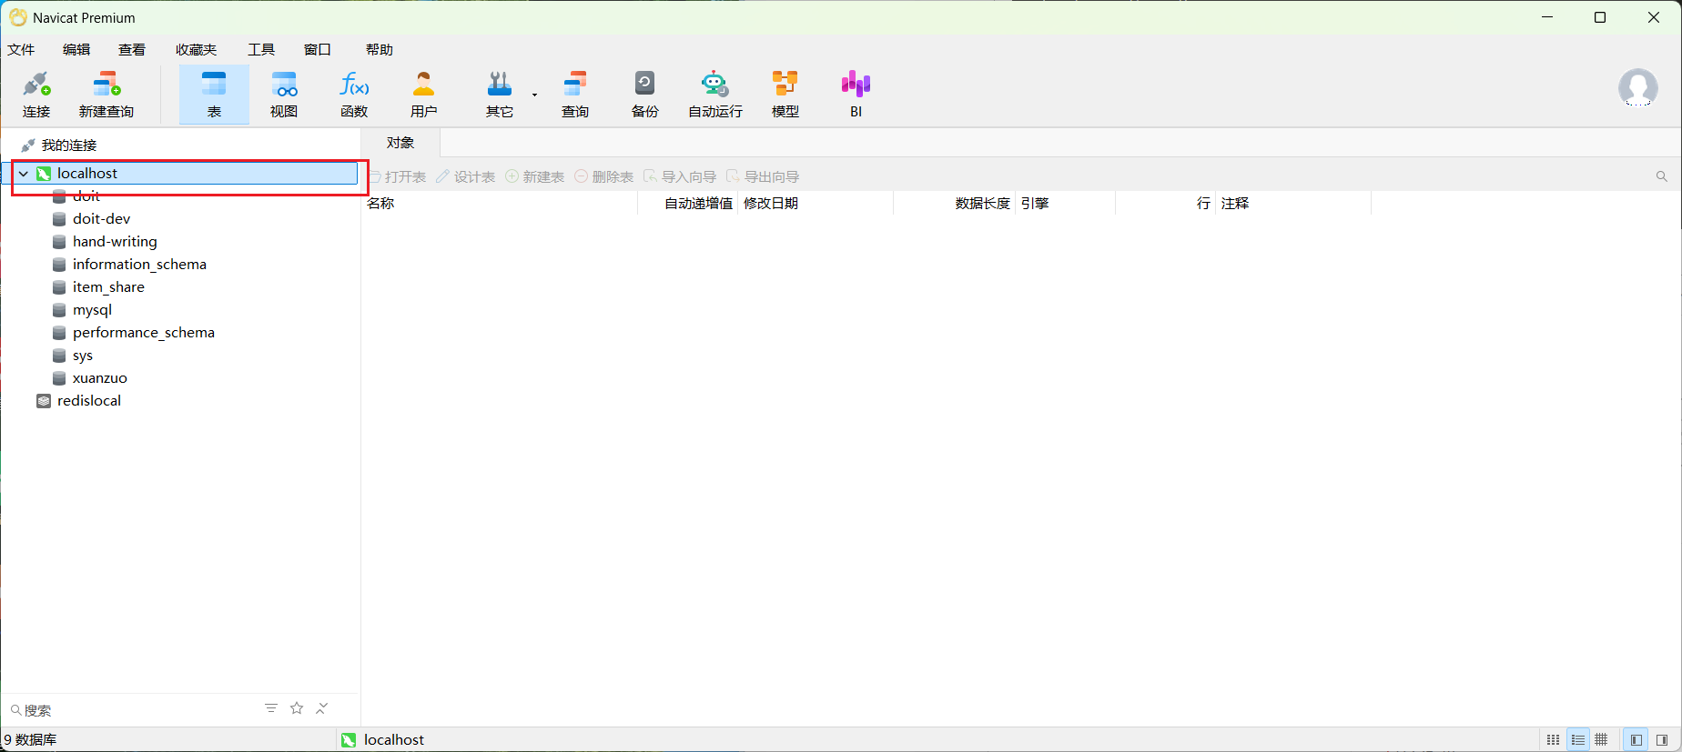Toggle the left navigation pane visibility
The width and height of the screenshot is (1682, 752).
pos(1636,740)
